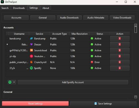Click green Active status dot for Deezer
The height and width of the screenshot is (108, 139).
coord(92,45)
